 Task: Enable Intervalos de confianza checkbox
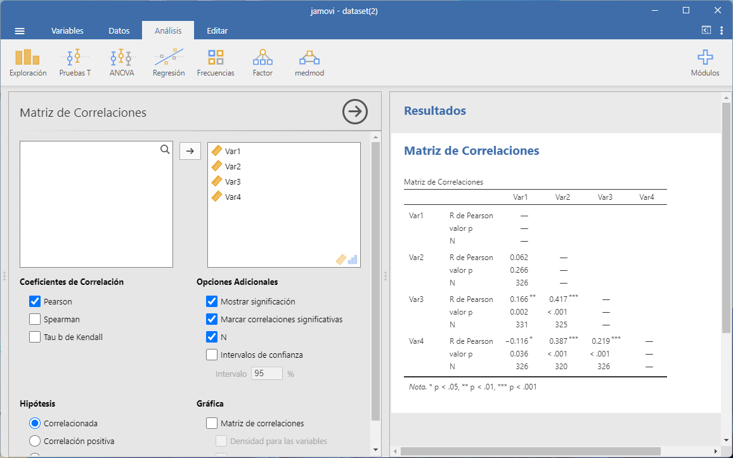point(212,355)
